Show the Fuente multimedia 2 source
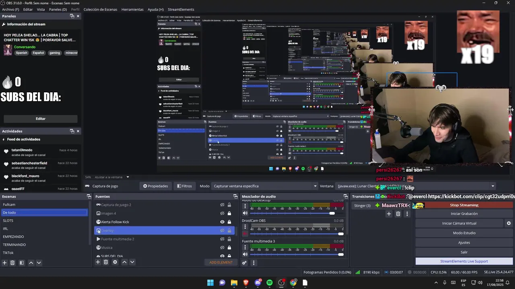Screen dimensions: 515x289 (222, 239)
